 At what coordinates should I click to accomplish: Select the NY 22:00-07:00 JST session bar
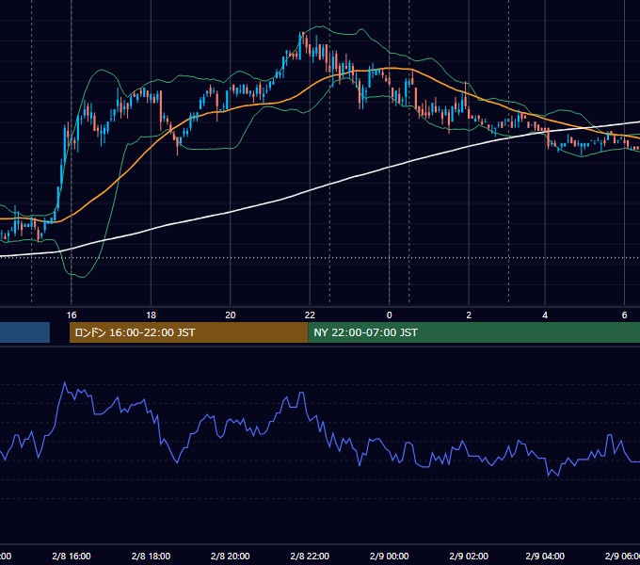pos(473,332)
